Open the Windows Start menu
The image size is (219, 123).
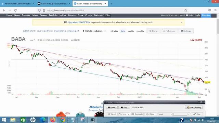click(4, 120)
